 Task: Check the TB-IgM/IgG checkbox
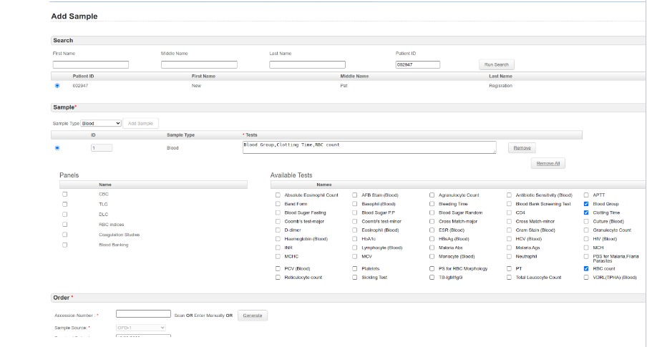tap(432, 278)
